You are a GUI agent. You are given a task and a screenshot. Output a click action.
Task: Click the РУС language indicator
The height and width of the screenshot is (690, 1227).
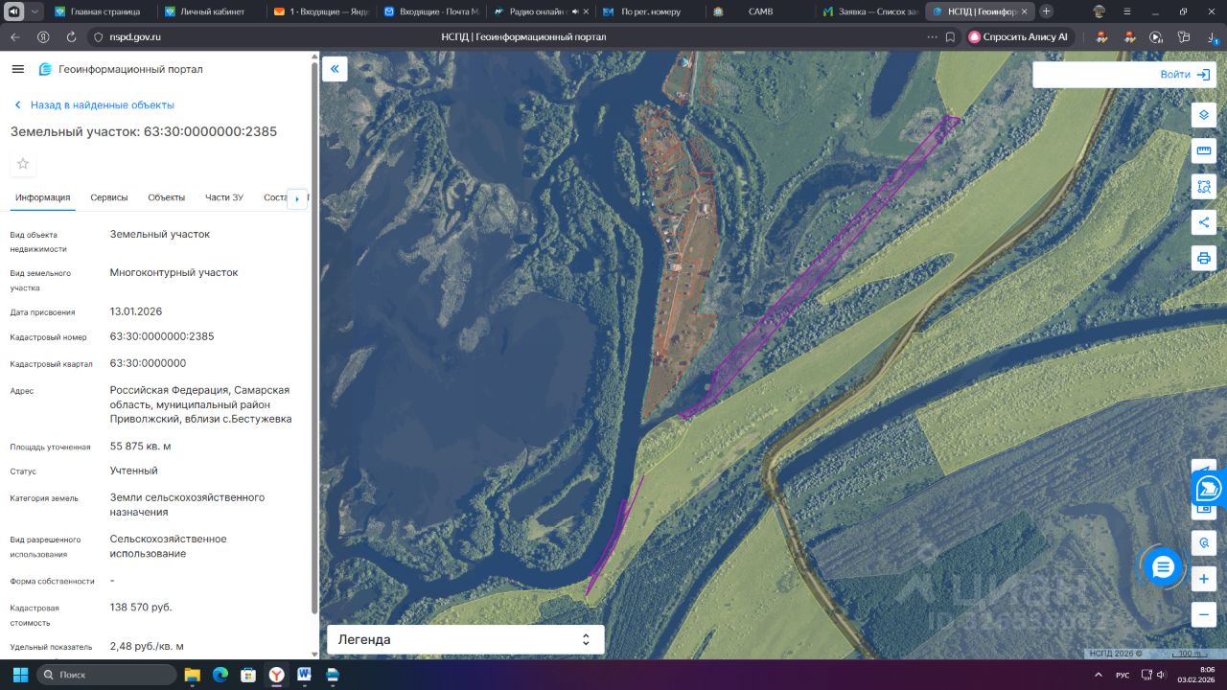tap(1123, 675)
